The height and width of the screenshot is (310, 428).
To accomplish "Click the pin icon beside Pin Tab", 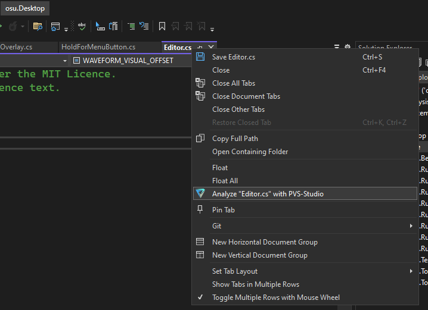I will click(200, 209).
